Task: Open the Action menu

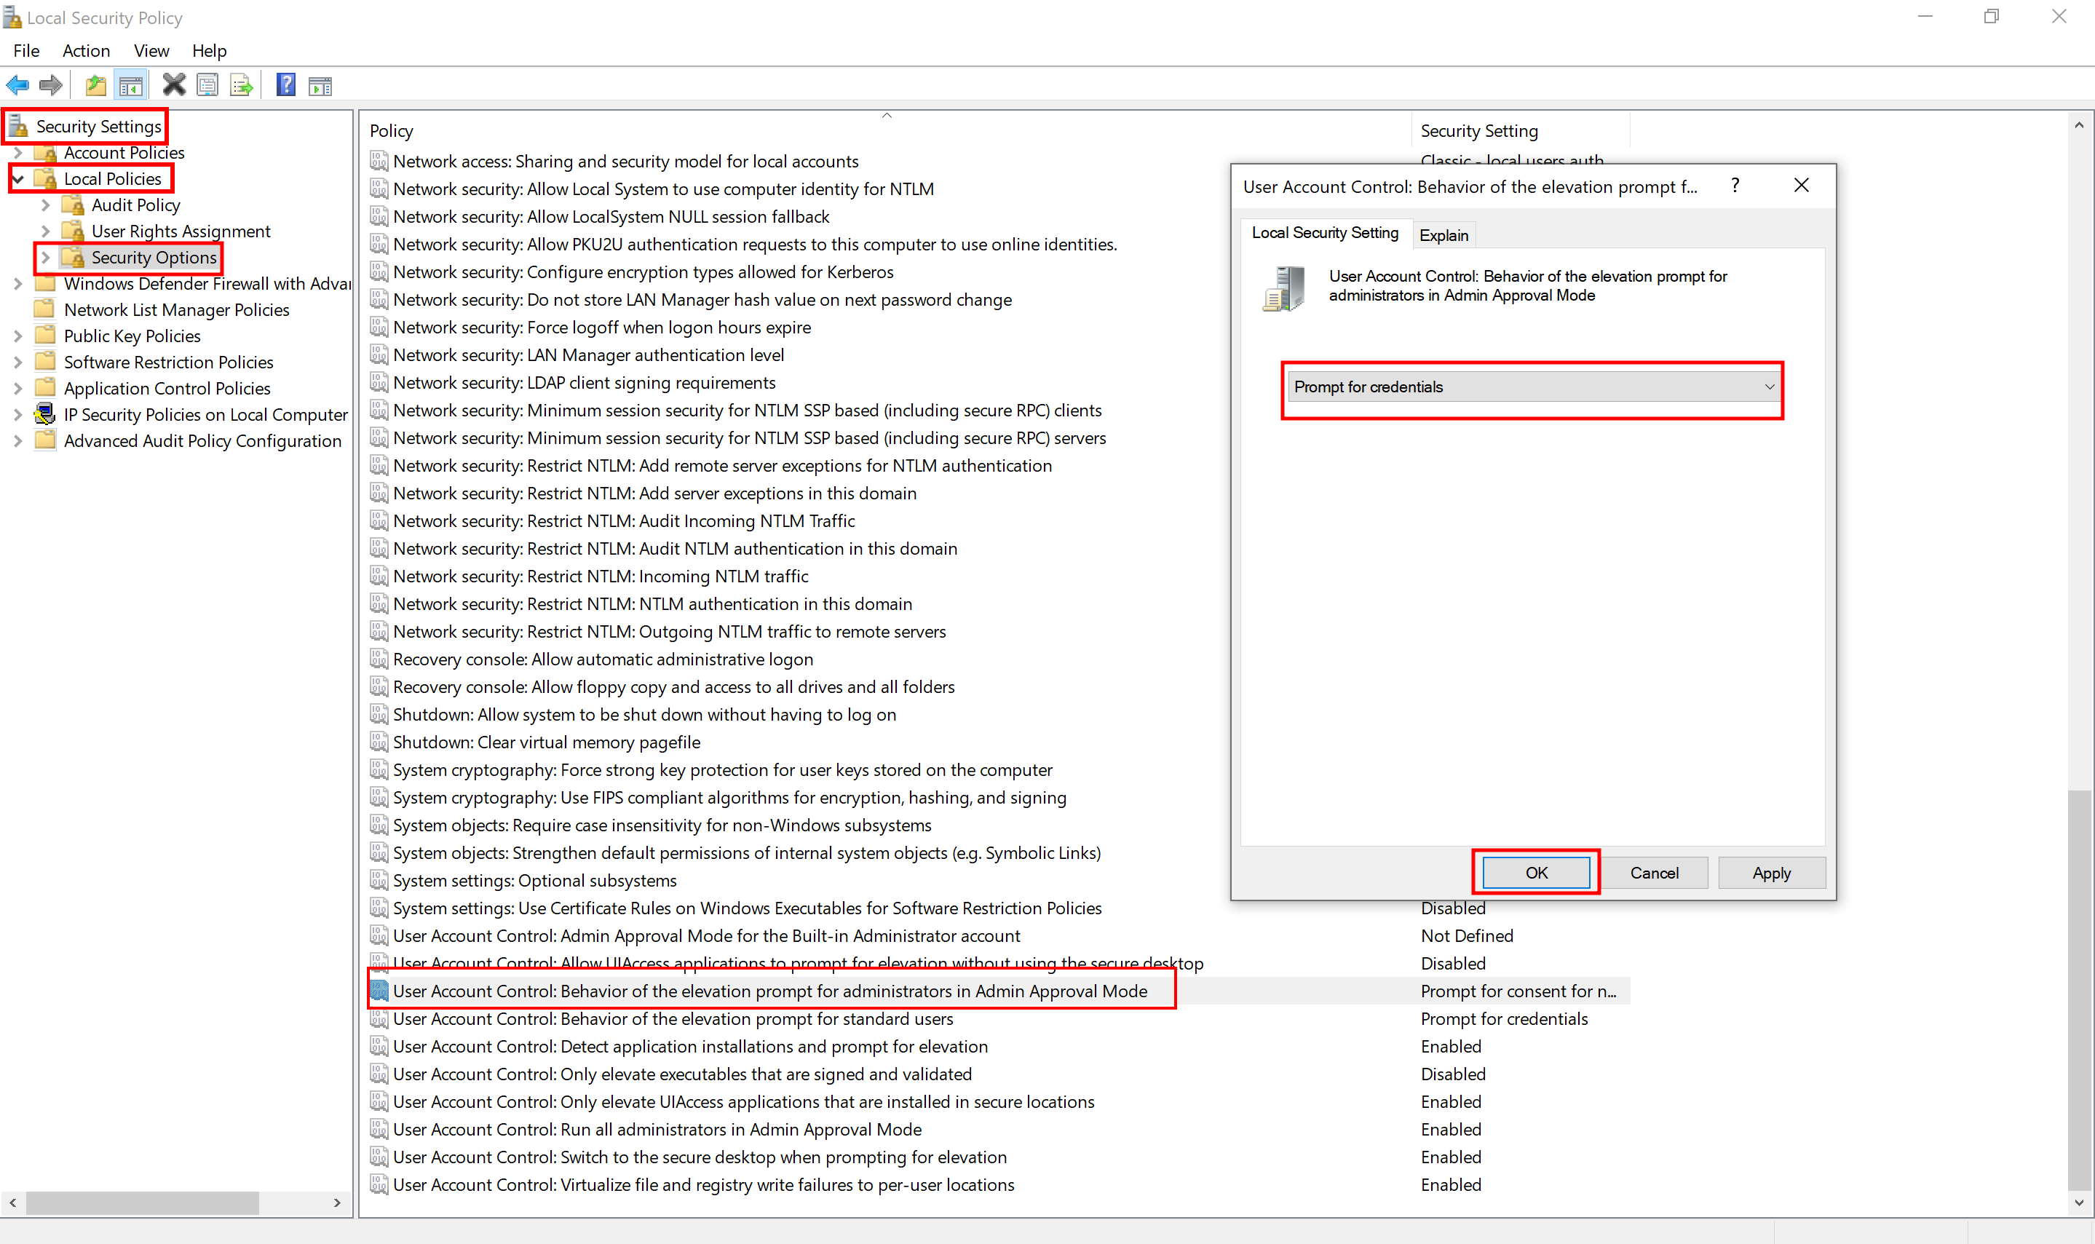Action: click(x=87, y=50)
